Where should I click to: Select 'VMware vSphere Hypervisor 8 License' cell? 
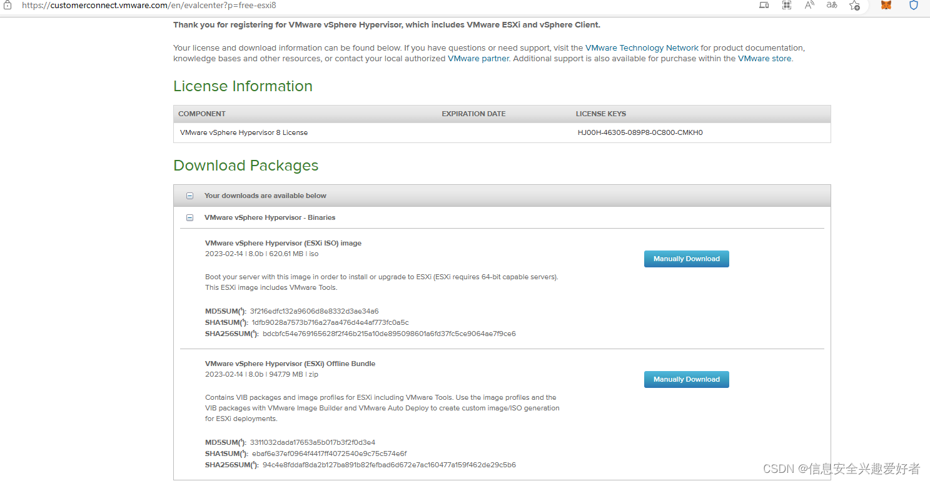point(244,132)
